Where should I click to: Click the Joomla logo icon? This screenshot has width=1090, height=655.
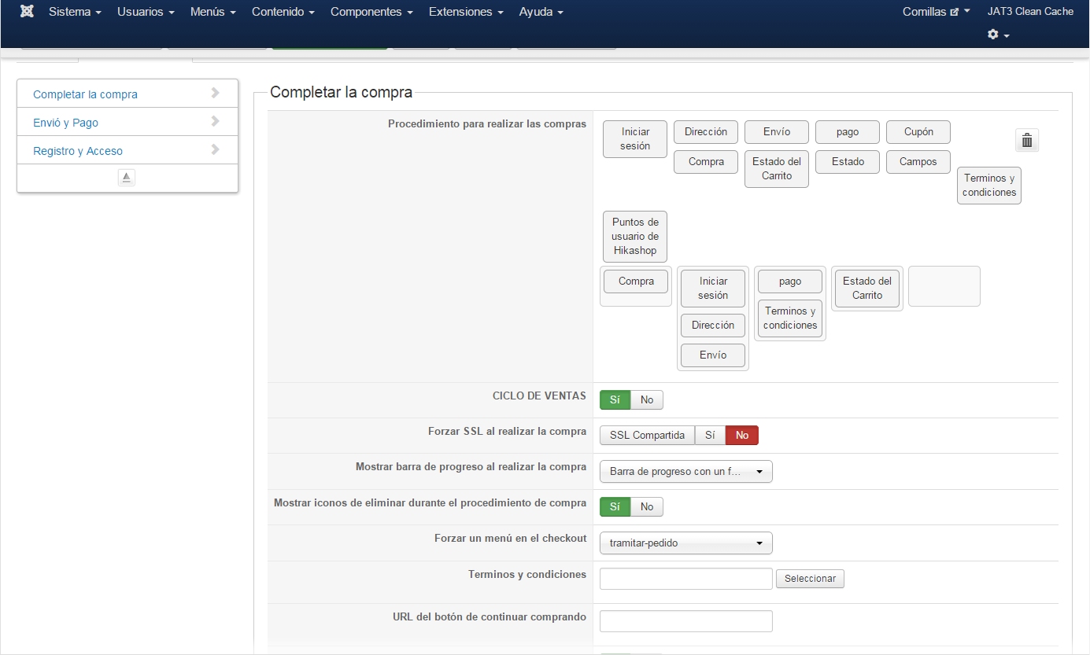27,12
